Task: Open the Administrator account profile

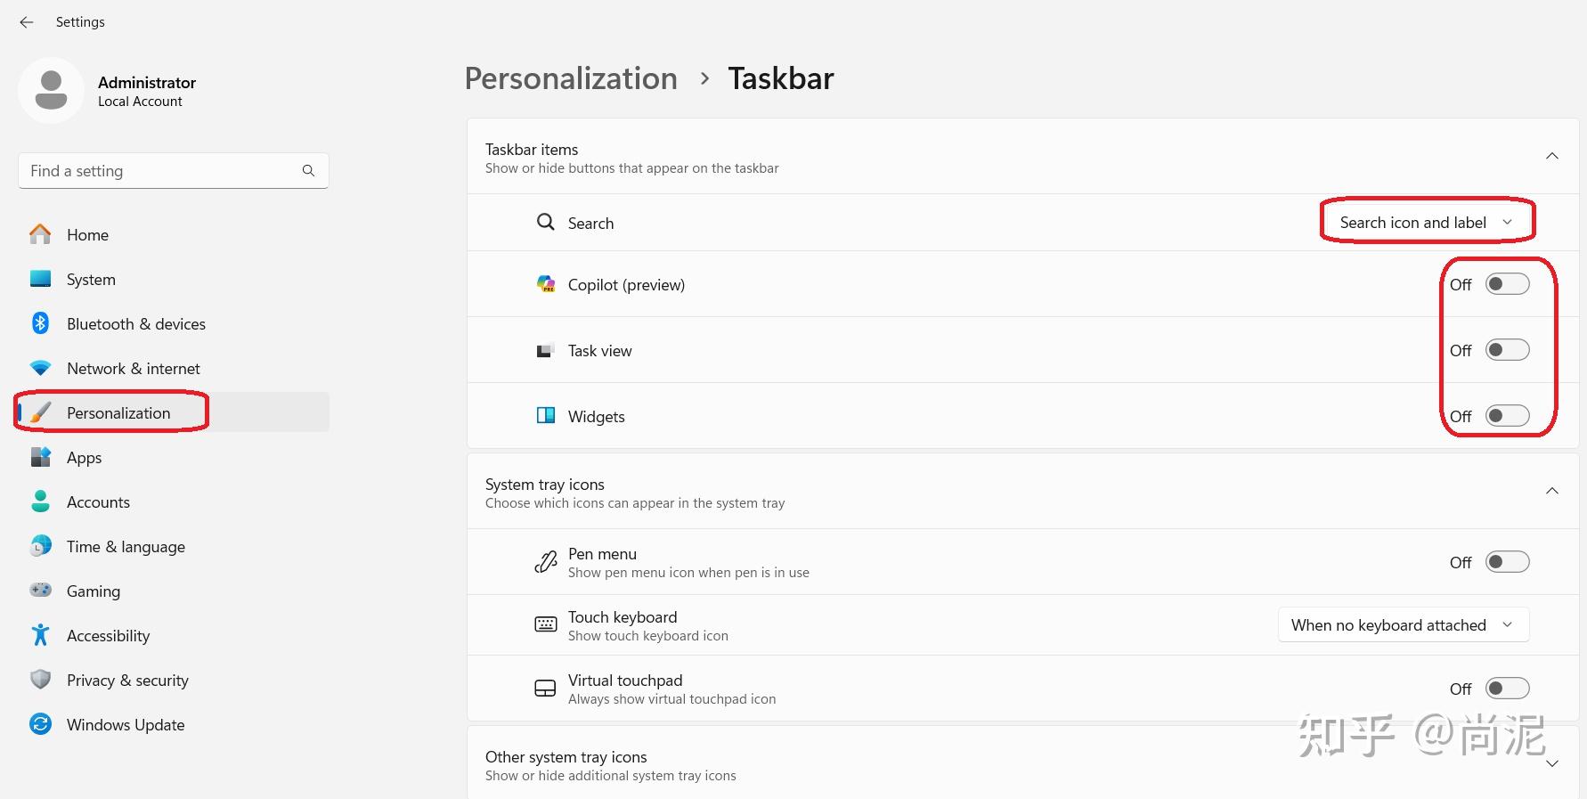Action: pos(107,91)
